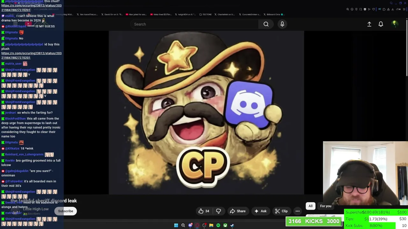Open x.com link under id buy this plush

[x=32, y=55]
